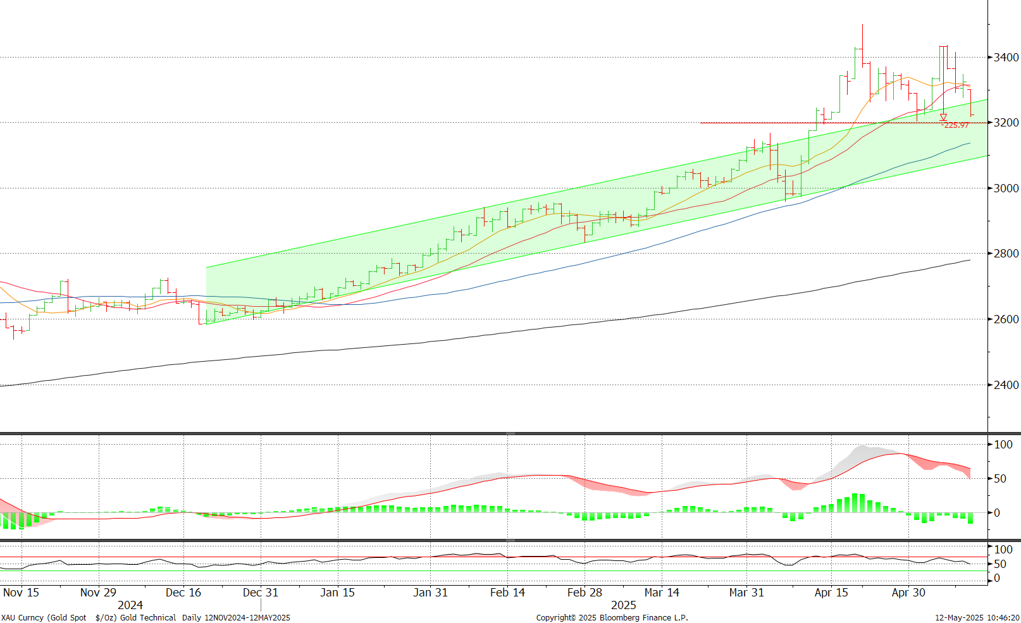Image resolution: width=1021 pixels, height=623 pixels.
Task: Click the Bloomberg Finance L.P. copyright text
Action: click(x=612, y=618)
